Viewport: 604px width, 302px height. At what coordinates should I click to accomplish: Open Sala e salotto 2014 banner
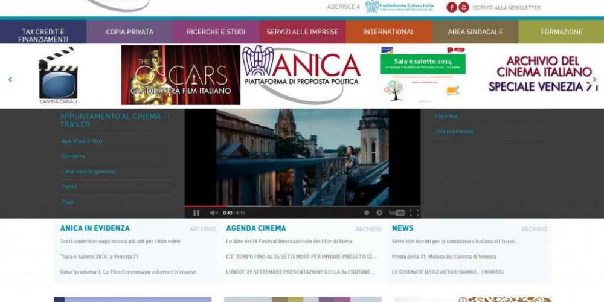(x=423, y=74)
